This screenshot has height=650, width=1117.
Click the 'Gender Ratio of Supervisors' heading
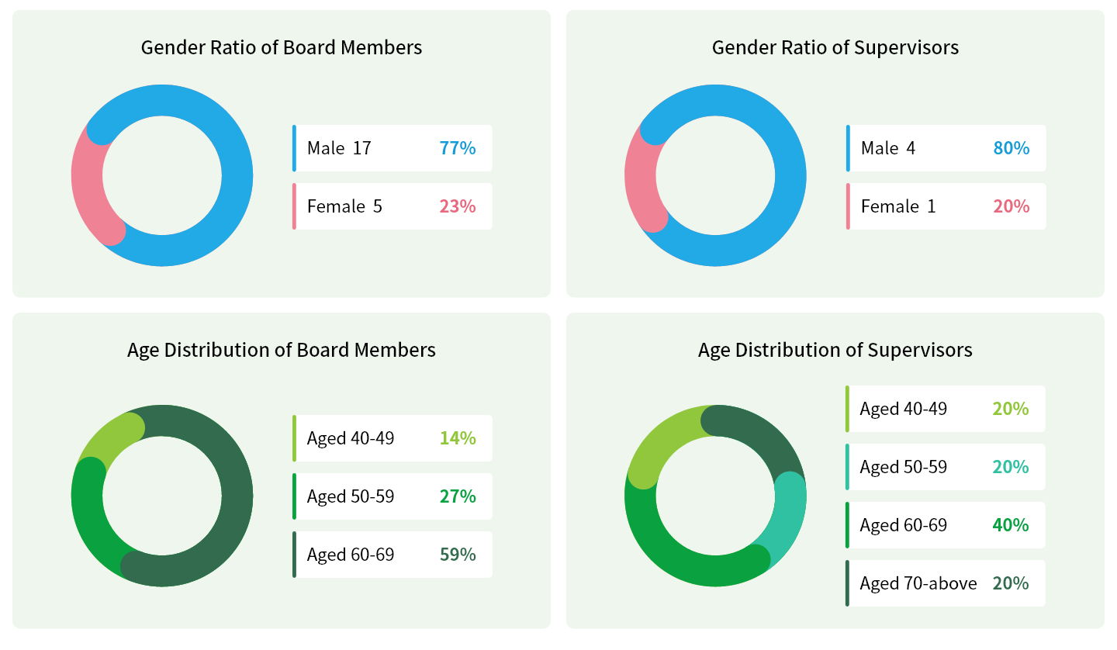(835, 47)
